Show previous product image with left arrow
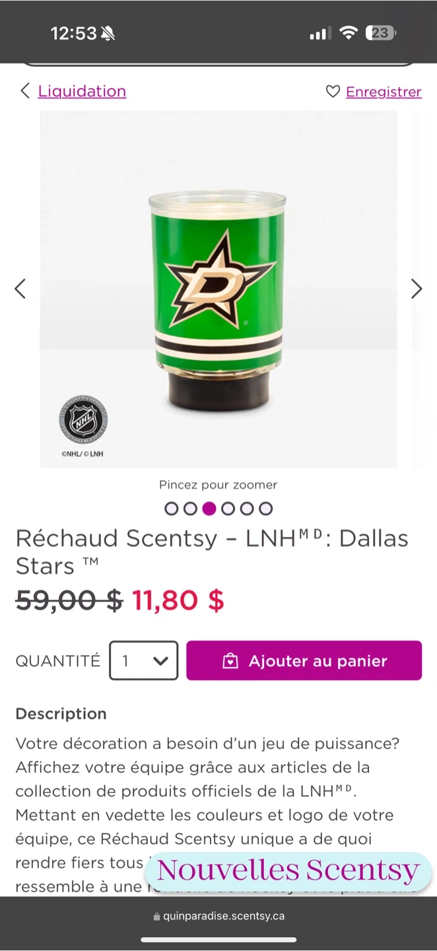The image size is (437, 951). (20, 289)
